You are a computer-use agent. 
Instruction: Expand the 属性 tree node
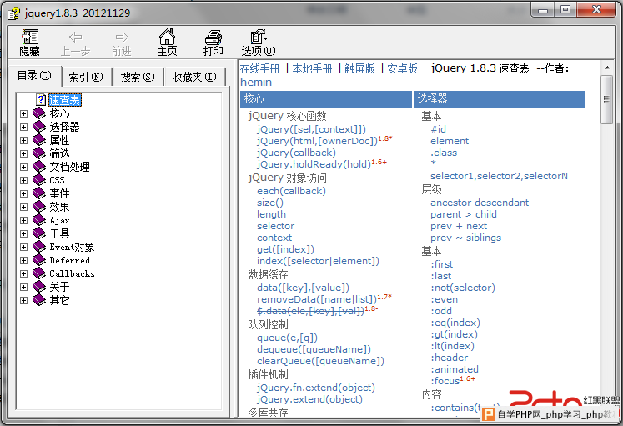click(24, 141)
